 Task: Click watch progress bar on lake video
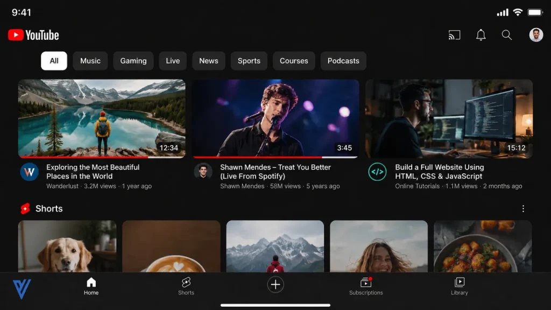point(102,157)
